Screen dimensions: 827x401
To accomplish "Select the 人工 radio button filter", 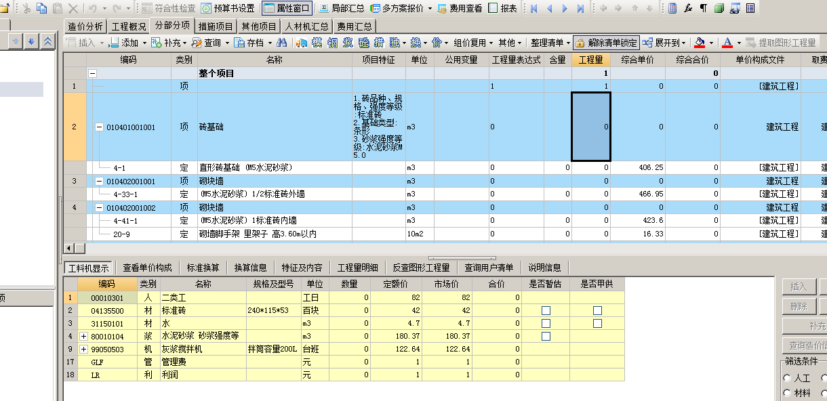I will point(788,379).
